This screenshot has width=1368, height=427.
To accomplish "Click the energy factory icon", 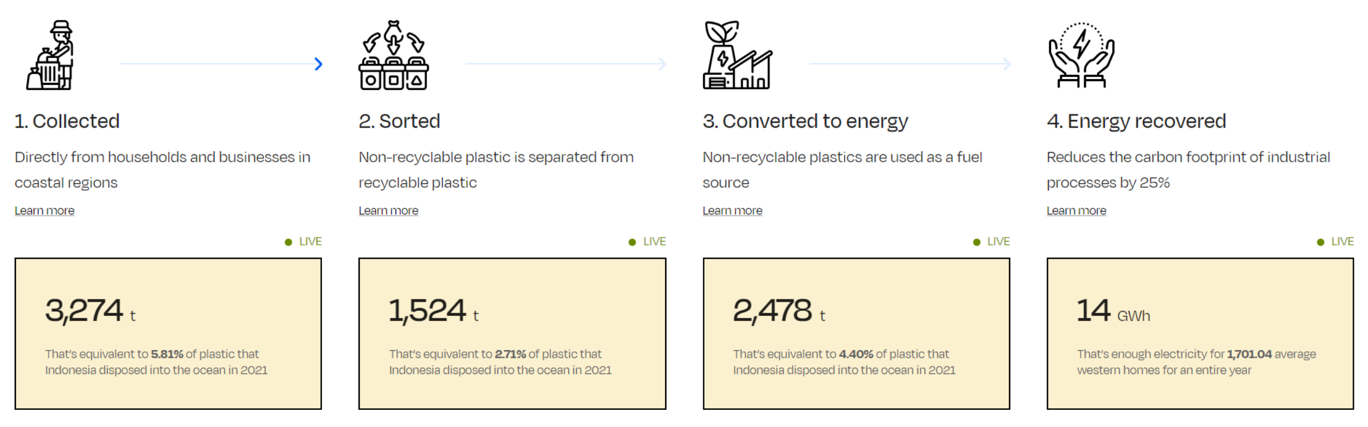I will pyautogui.click(x=737, y=55).
